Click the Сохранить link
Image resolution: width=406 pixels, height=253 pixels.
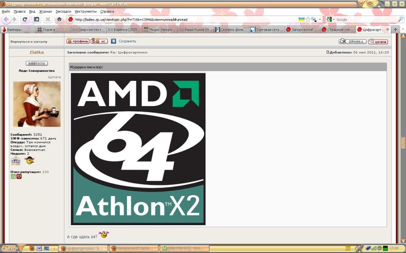(127, 41)
